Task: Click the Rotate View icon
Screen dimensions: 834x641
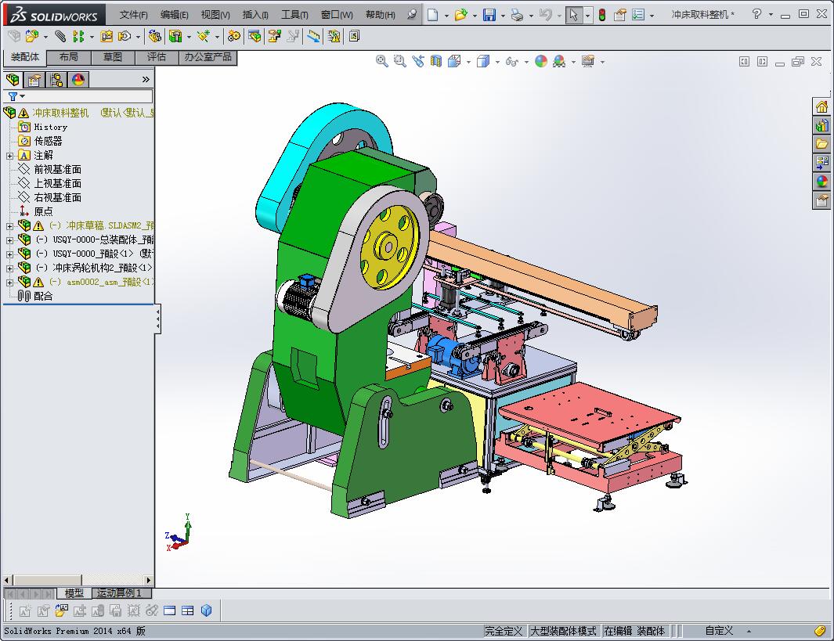Action: point(418,61)
